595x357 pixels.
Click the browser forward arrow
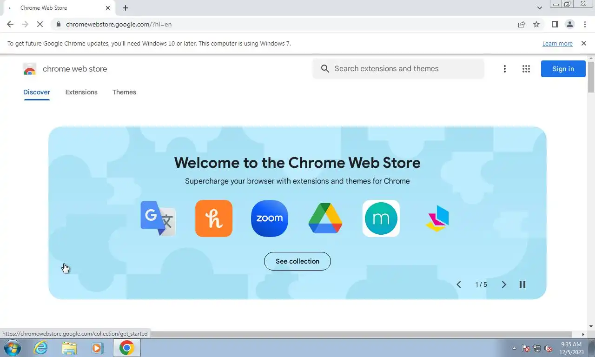pyautogui.click(x=25, y=24)
